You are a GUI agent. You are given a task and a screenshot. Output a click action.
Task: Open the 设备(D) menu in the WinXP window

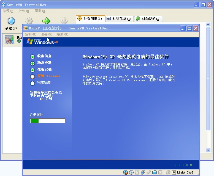click(x=47, y=34)
